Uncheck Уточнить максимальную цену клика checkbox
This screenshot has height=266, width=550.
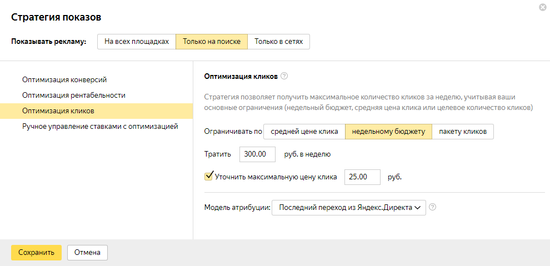tap(209, 176)
